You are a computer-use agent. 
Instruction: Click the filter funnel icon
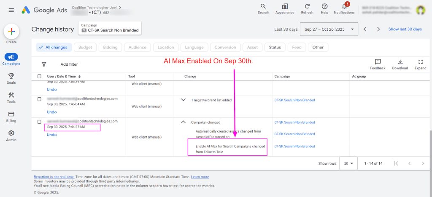(x=44, y=64)
